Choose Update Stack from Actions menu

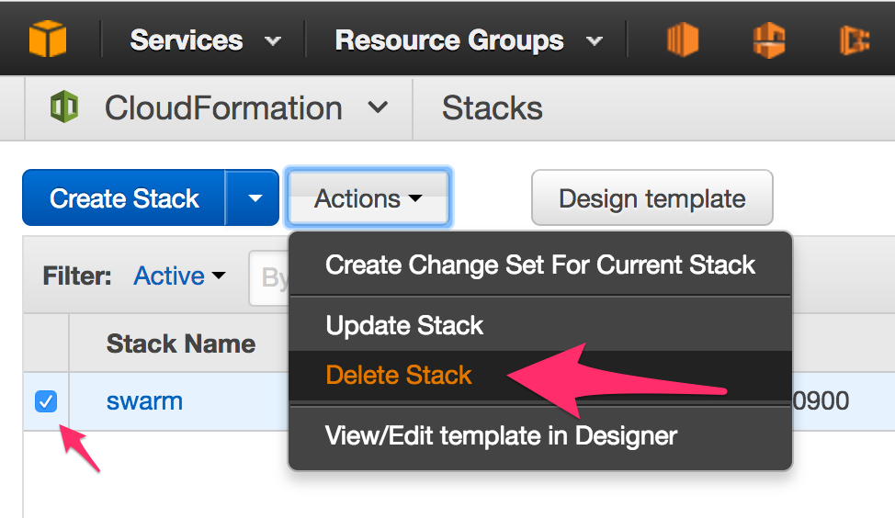pyautogui.click(x=540, y=325)
